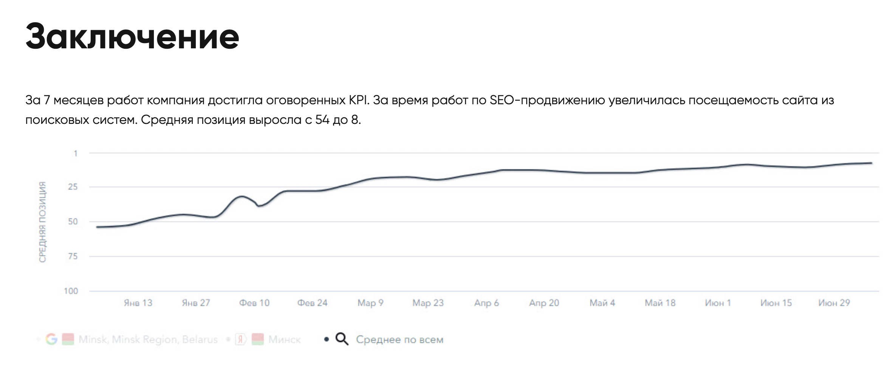
Task: Click the faded dot before the Google logo
Action: point(38,340)
